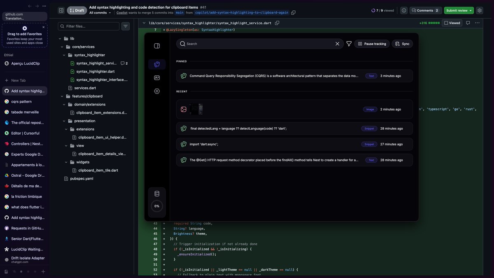
Task: Switch to the Controllers | Nest tab
Action: pyautogui.click(x=25, y=144)
